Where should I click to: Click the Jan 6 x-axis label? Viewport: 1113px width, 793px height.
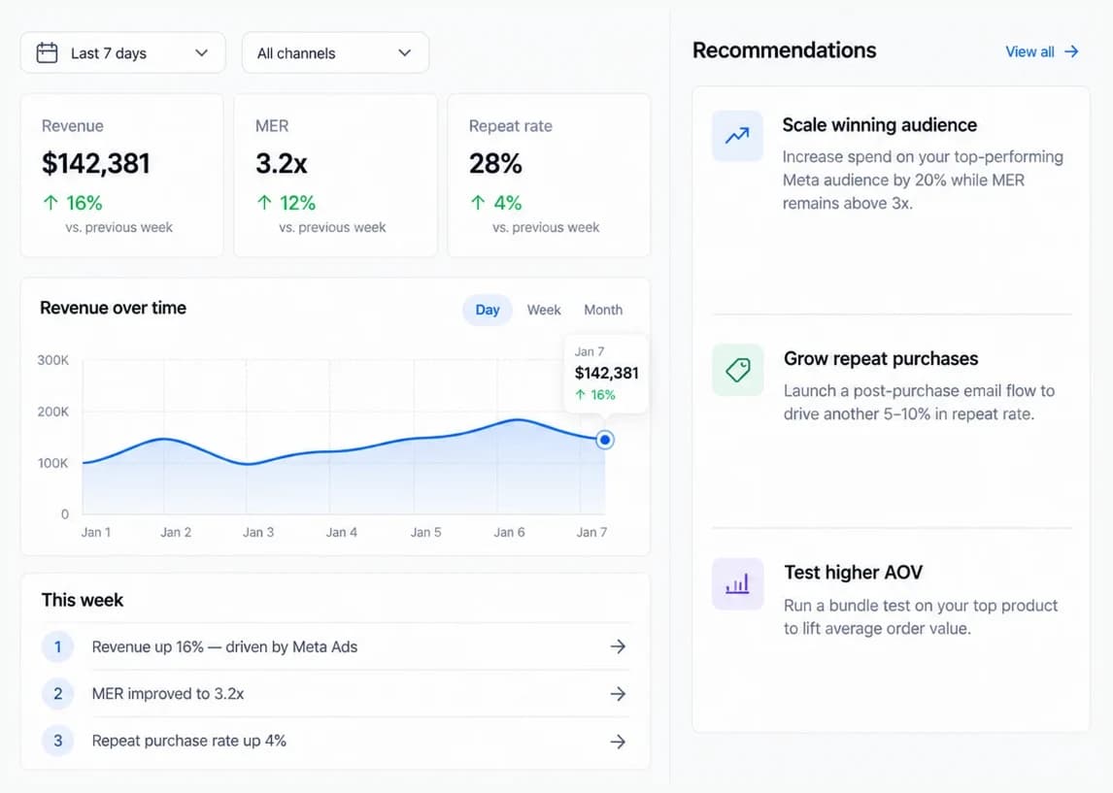pos(509,532)
